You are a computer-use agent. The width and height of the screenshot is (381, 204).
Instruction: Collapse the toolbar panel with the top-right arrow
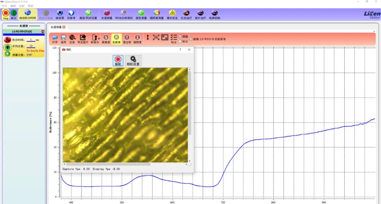click(x=374, y=31)
